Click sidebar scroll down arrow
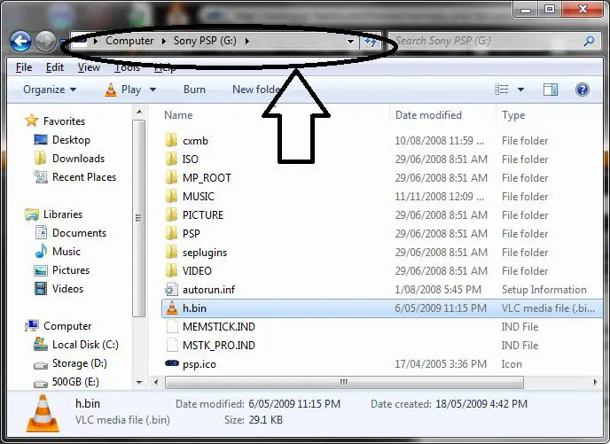 [139, 383]
